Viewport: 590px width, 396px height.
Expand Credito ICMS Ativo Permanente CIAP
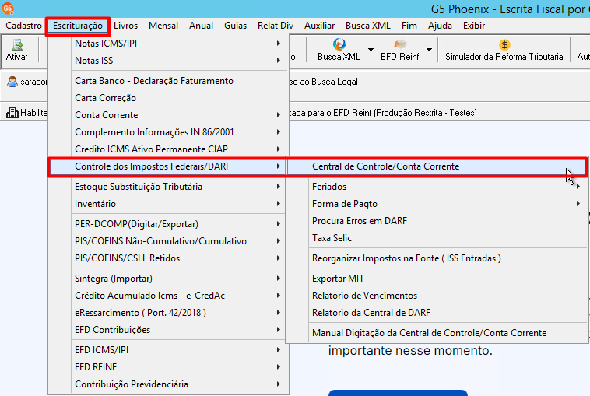168,149
